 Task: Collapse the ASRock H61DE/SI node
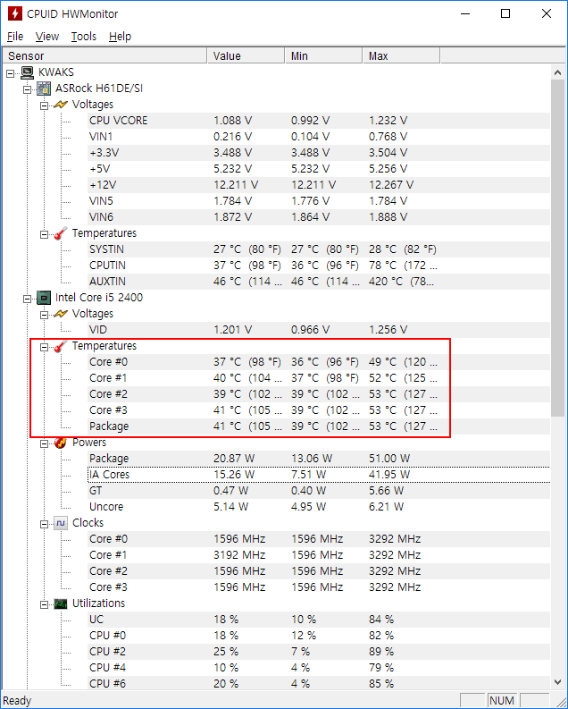point(27,89)
